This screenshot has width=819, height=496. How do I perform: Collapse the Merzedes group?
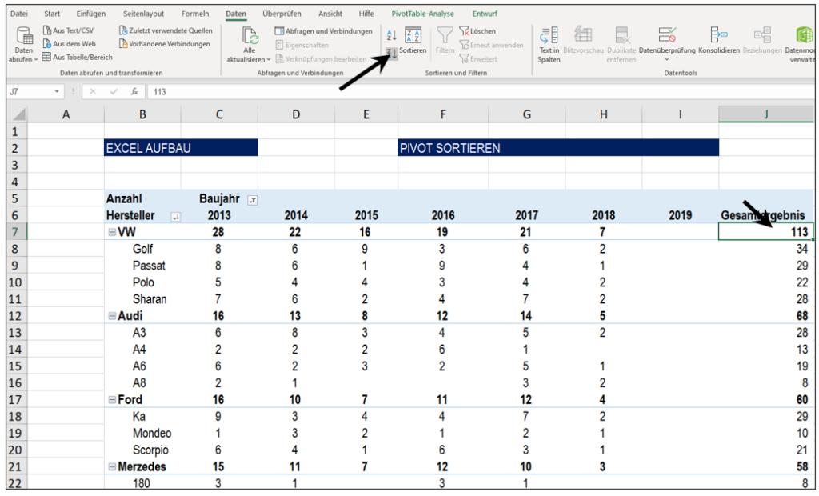click(x=112, y=466)
